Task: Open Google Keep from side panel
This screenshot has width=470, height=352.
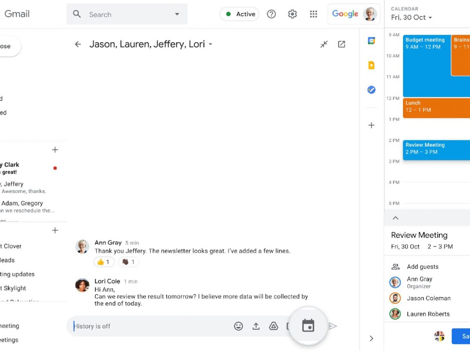Action: [371, 65]
